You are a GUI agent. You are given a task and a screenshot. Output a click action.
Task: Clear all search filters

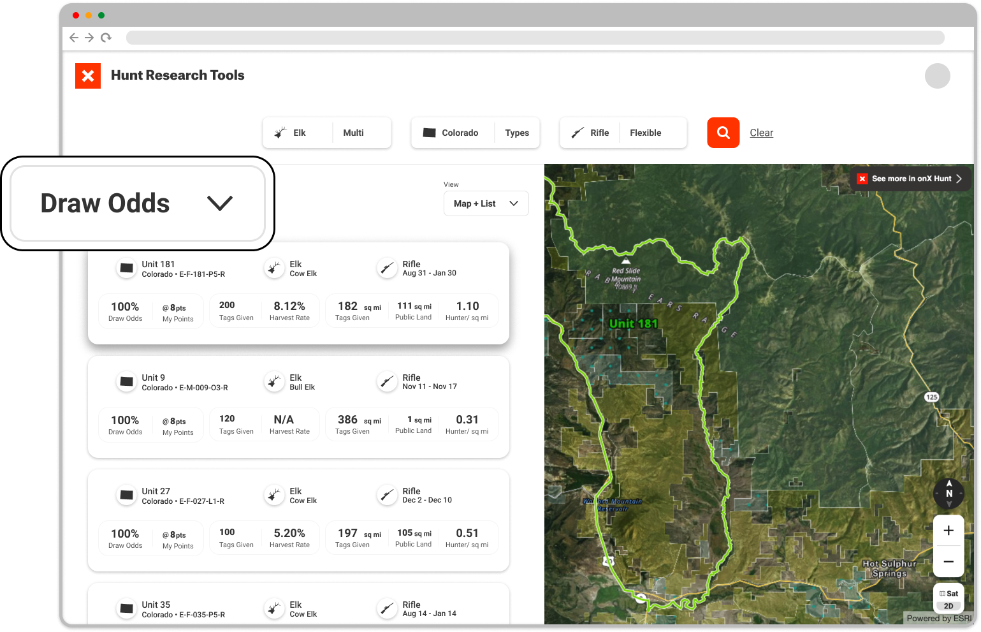pyautogui.click(x=761, y=133)
